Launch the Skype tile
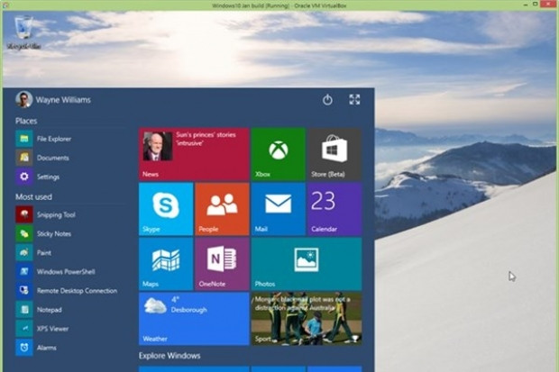Image resolution: width=559 pixels, height=372 pixels. click(x=166, y=209)
